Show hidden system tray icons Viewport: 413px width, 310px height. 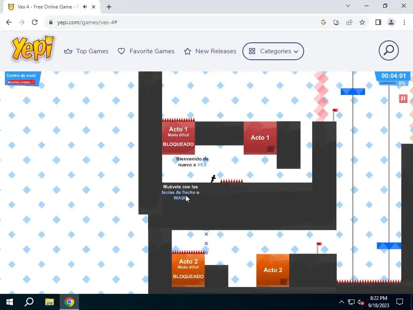point(341,302)
